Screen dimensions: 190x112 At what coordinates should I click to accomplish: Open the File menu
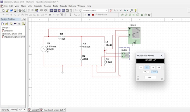coord(6,6)
